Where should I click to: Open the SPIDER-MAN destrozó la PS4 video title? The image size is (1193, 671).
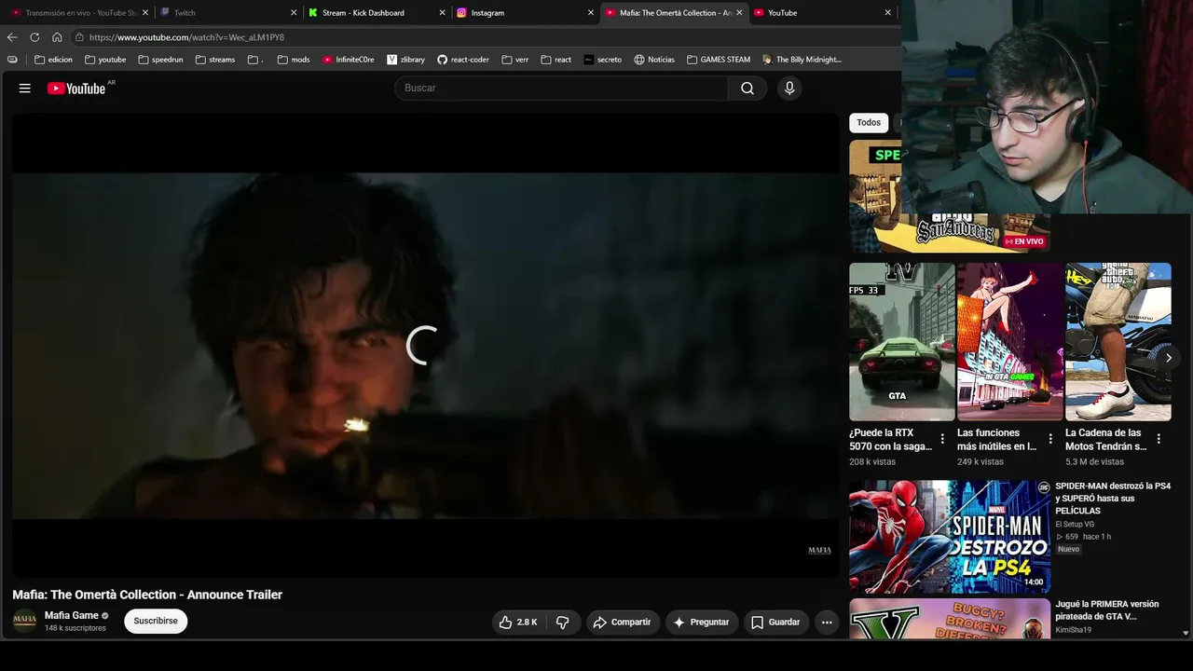point(1113,499)
